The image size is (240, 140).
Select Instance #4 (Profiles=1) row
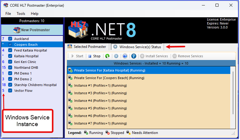coord(149,101)
